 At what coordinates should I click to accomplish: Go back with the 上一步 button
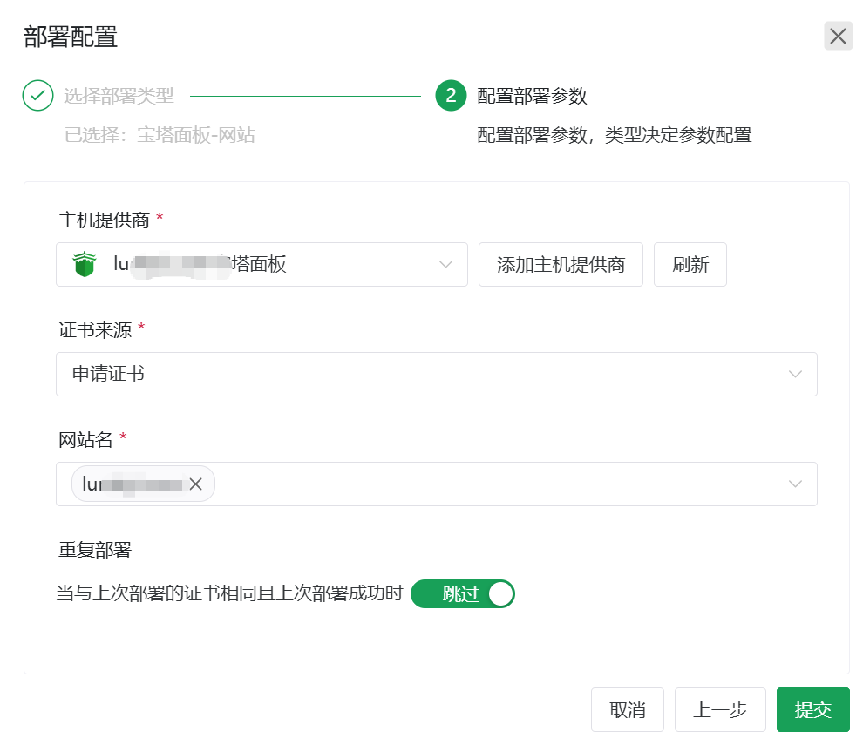(720, 709)
